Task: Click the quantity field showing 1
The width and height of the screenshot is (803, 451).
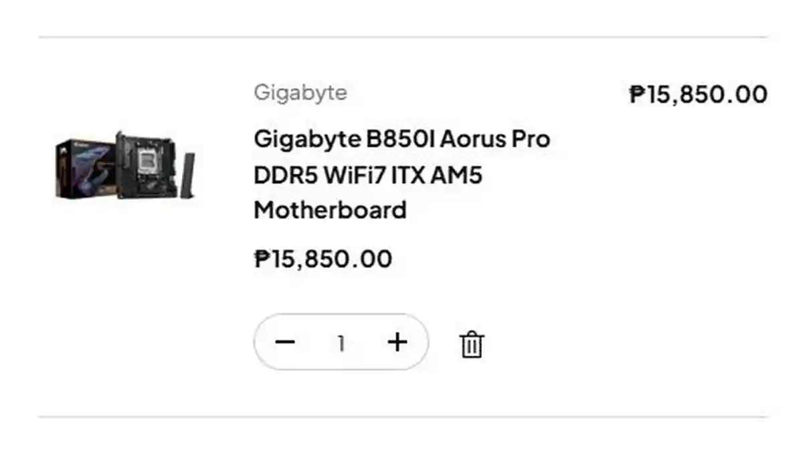Action: point(341,343)
